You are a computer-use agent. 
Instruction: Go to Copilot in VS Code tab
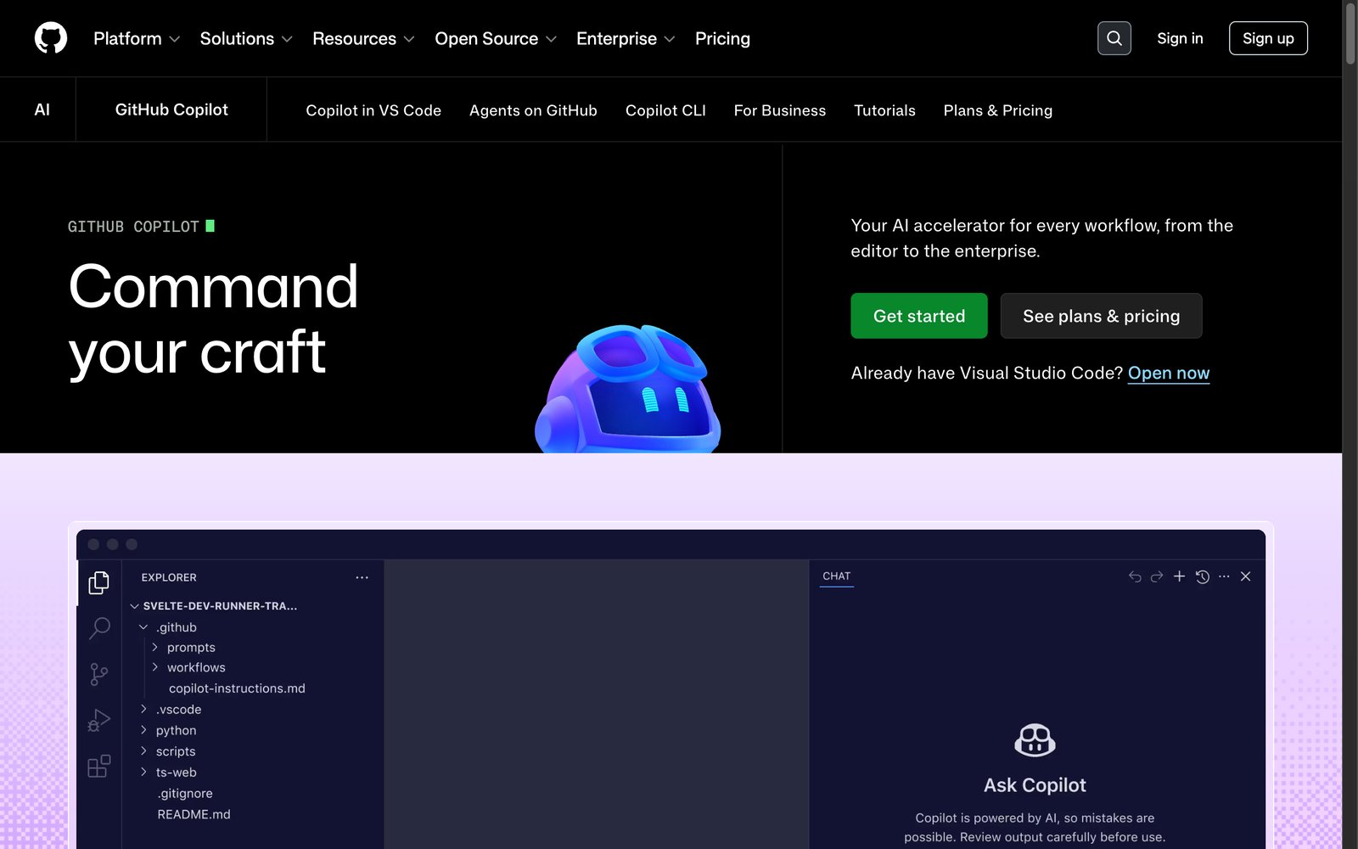tap(373, 110)
